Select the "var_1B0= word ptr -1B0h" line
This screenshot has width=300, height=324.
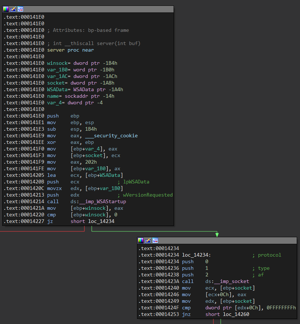(81, 70)
